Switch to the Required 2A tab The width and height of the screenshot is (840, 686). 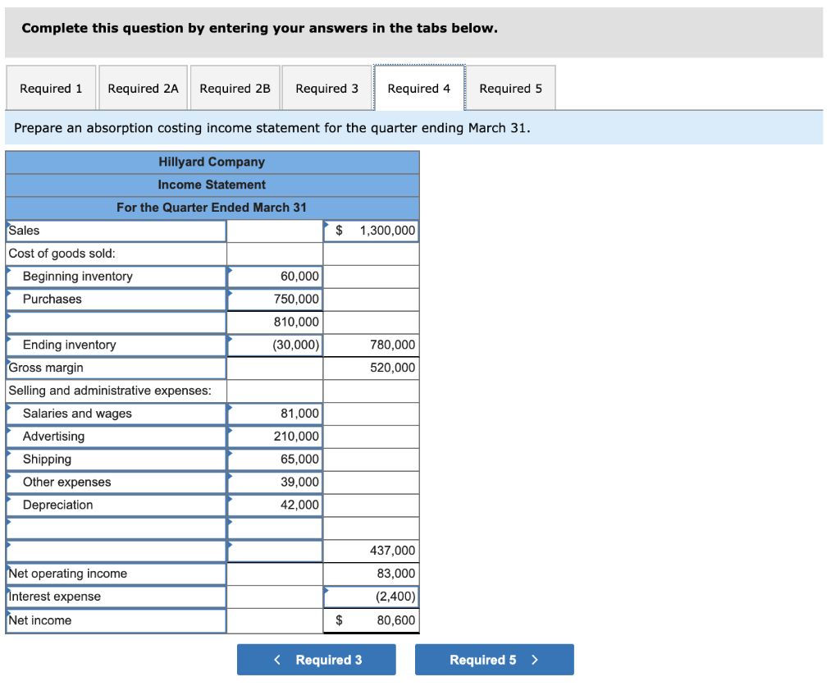[x=143, y=88]
